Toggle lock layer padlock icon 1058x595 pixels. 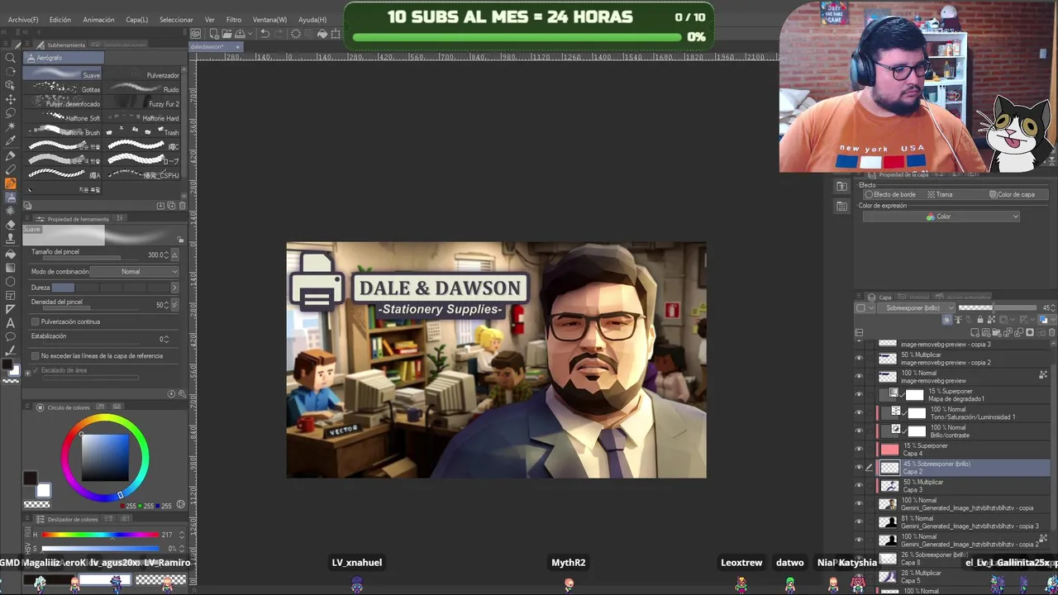click(x=980, y=320)
